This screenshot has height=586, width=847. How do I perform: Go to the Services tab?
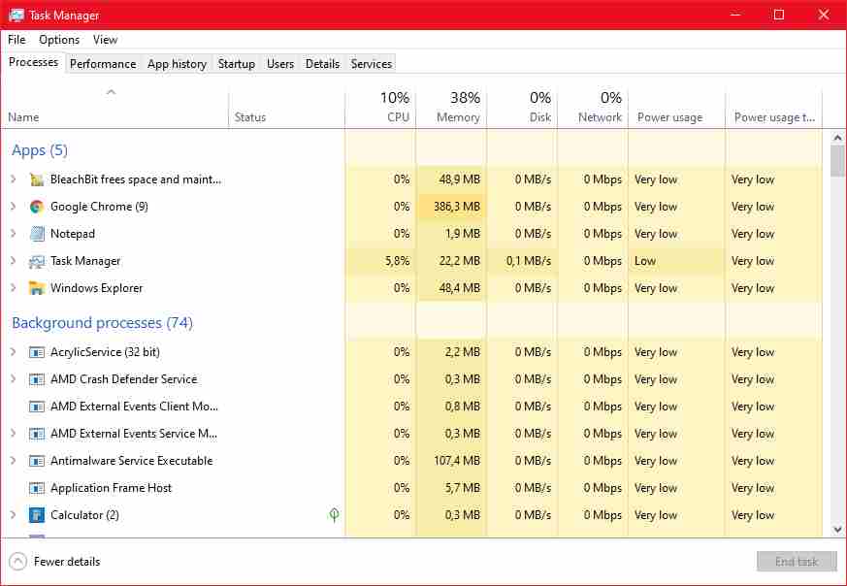[x=371, y=64]
